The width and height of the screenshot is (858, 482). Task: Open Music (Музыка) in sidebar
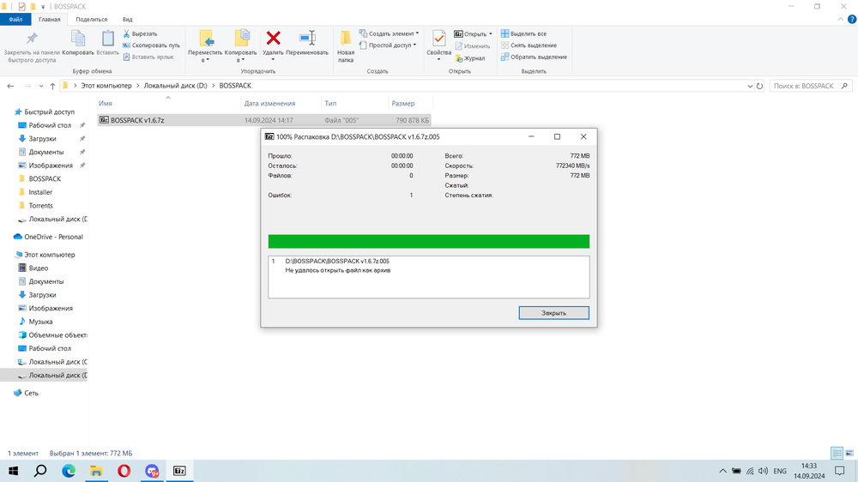point(40,322)
